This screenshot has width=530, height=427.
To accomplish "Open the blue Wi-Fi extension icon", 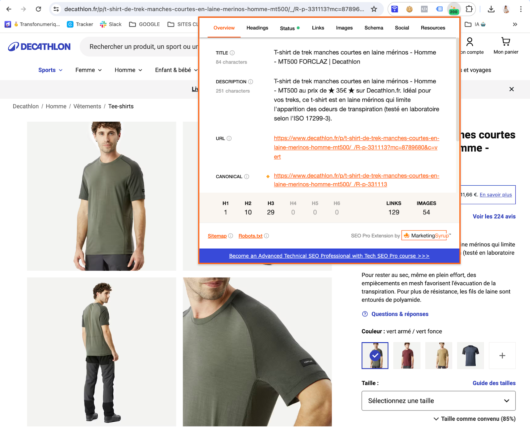I will pos(395,9).
